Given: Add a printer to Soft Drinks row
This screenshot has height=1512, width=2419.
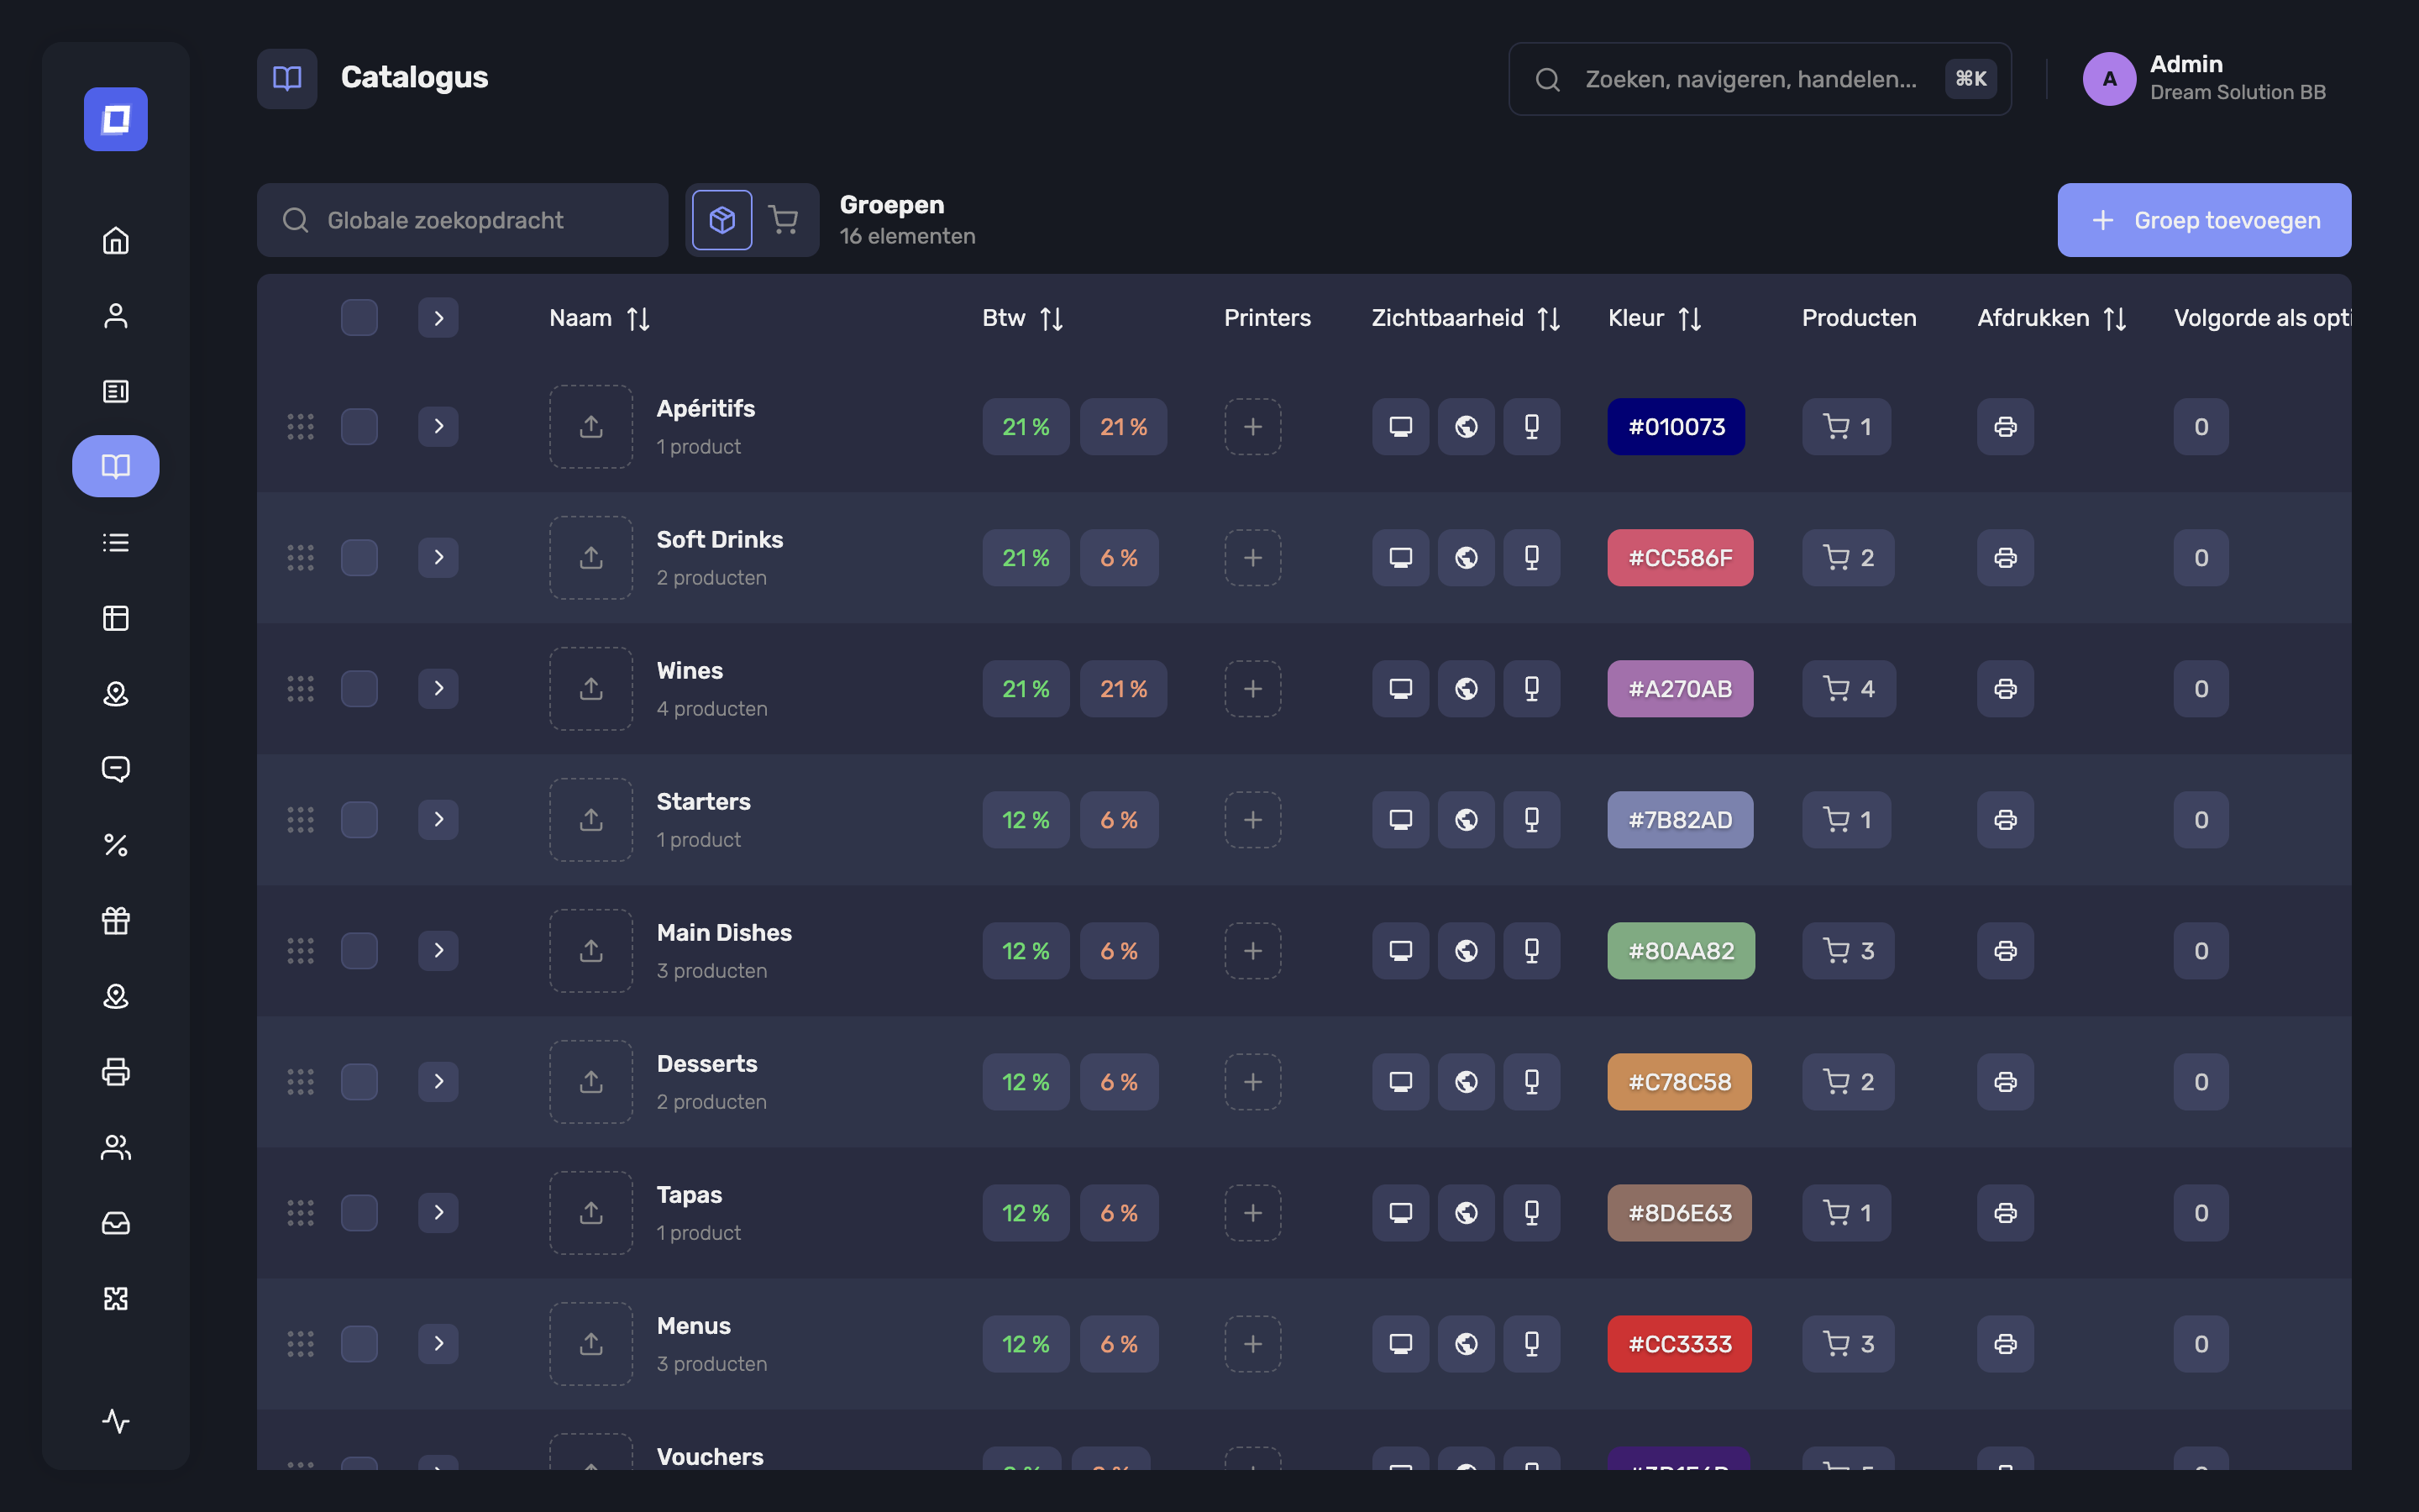Looking at the screenshot, I should [x=1252, y=558].
